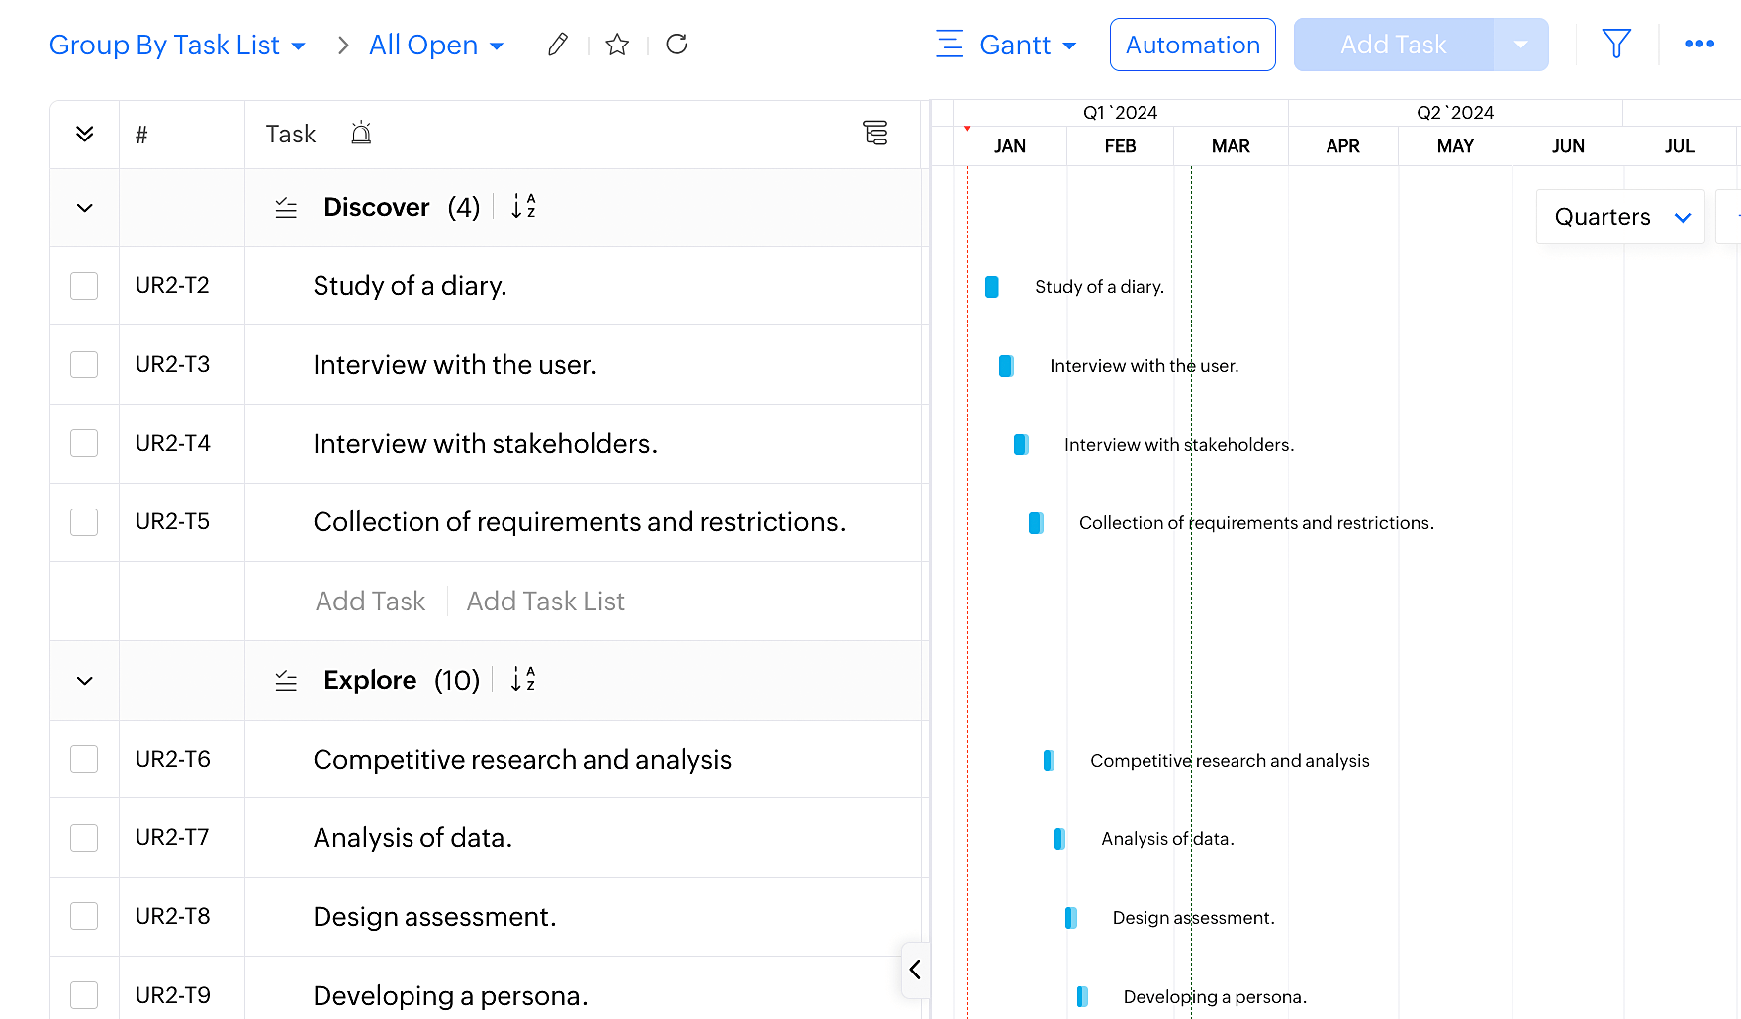This screenshot has height=1019, width=1741.
Task: Open the three-dot more options menu
Action: pos(1698,45)
